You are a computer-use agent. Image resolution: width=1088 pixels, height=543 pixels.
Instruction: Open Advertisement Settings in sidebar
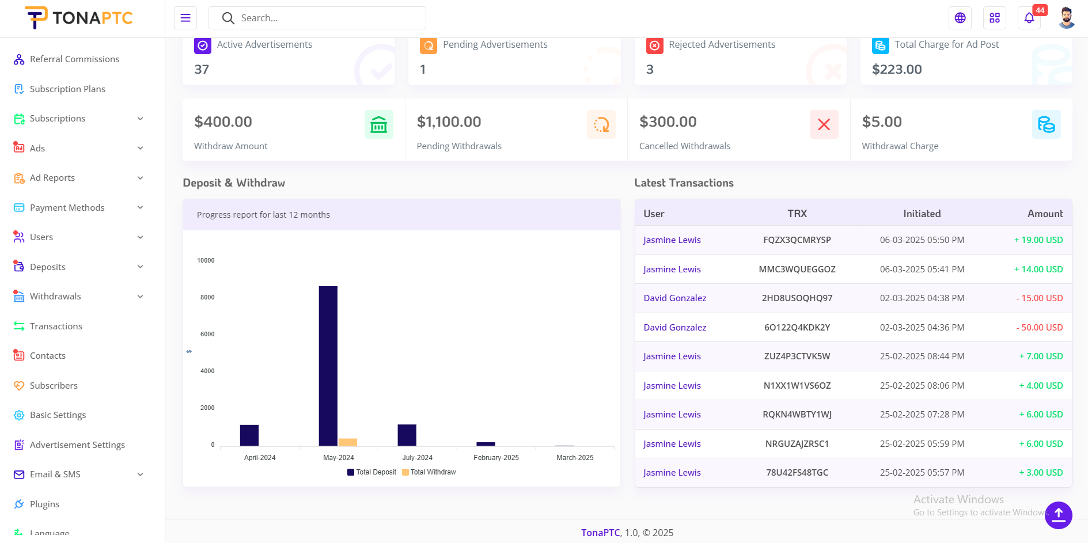(77, 445)
